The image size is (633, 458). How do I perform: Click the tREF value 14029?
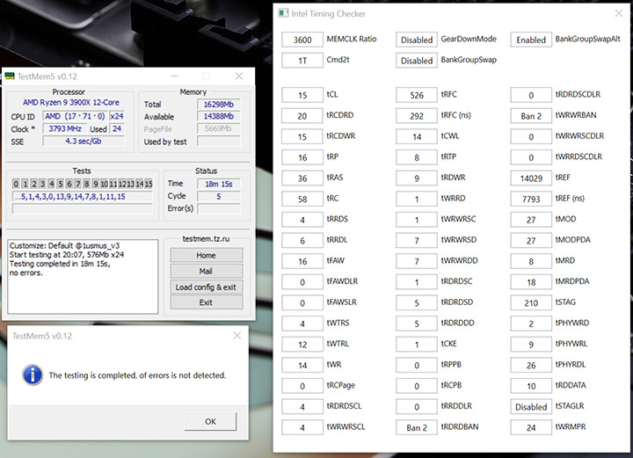531,178
